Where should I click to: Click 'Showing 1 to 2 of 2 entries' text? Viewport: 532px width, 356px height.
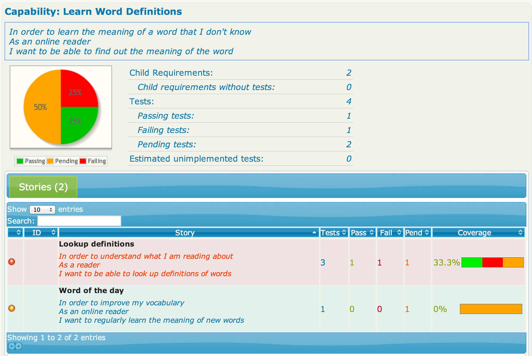[56, 338]
